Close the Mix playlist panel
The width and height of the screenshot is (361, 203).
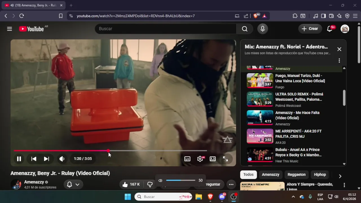[339, 49]
